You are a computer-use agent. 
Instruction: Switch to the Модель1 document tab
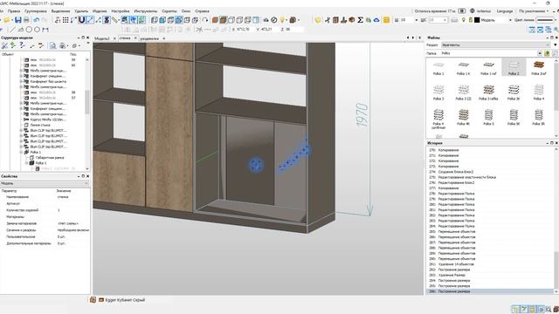coord(102,38)
